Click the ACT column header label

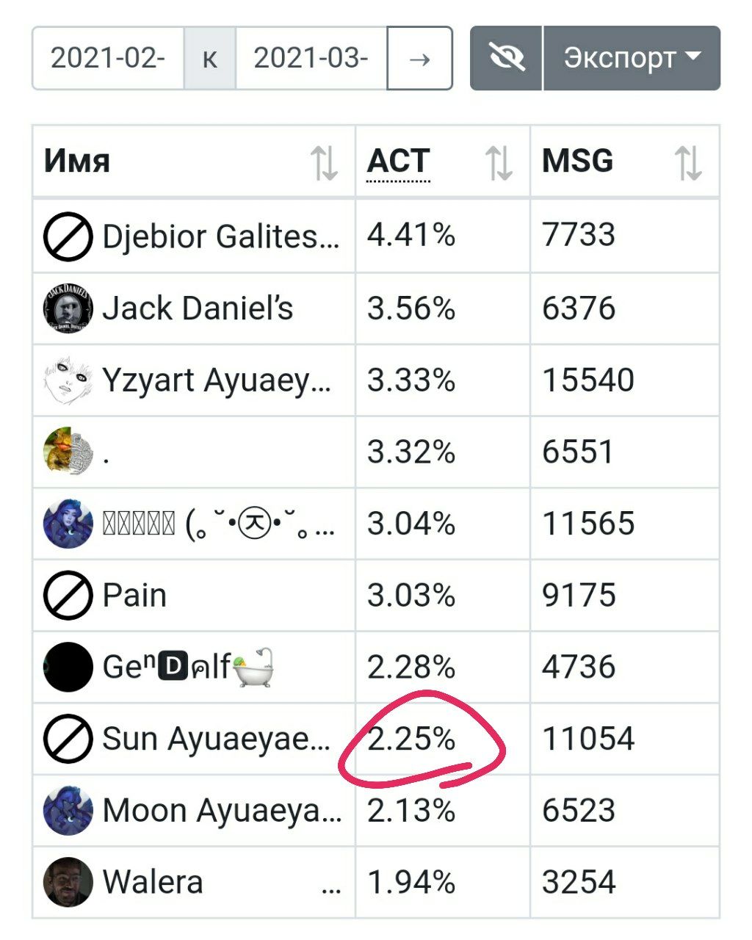(398, 161)
